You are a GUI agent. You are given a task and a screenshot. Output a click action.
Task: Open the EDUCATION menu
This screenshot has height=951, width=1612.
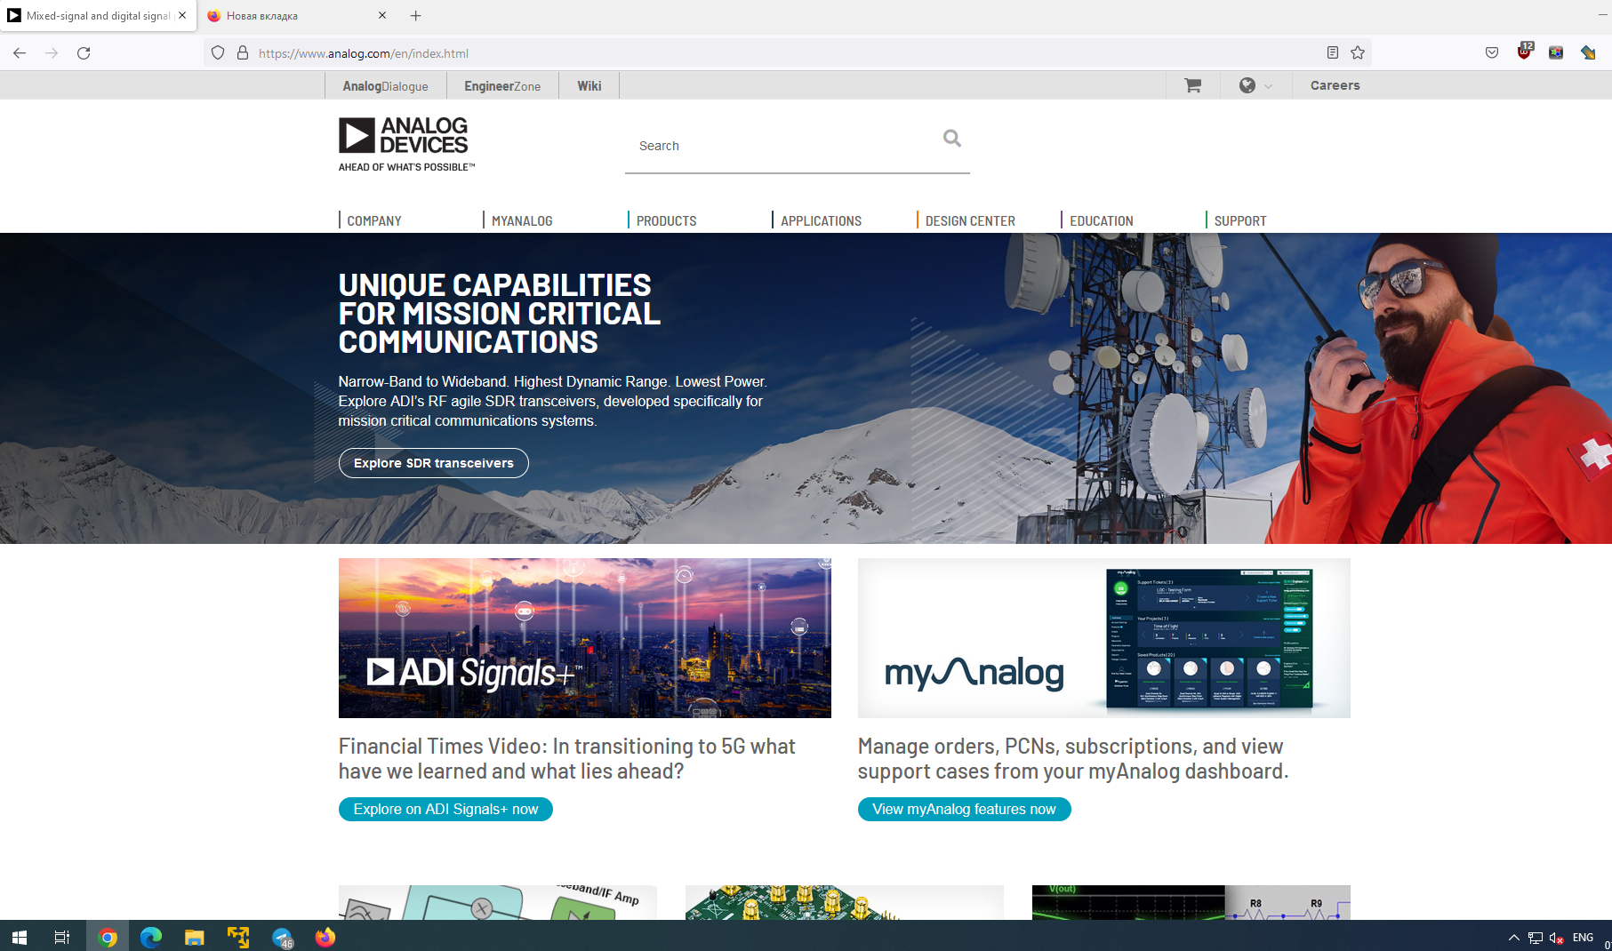(x=1101, y=220)
